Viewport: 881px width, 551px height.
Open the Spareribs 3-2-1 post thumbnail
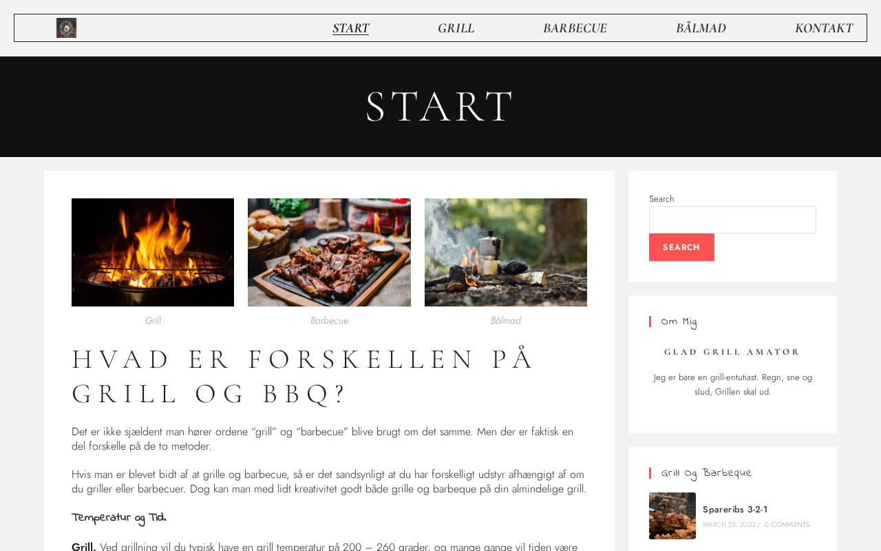point(672,516)
